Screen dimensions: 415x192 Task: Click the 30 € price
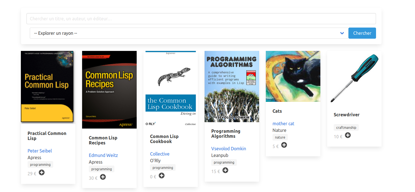93,178
